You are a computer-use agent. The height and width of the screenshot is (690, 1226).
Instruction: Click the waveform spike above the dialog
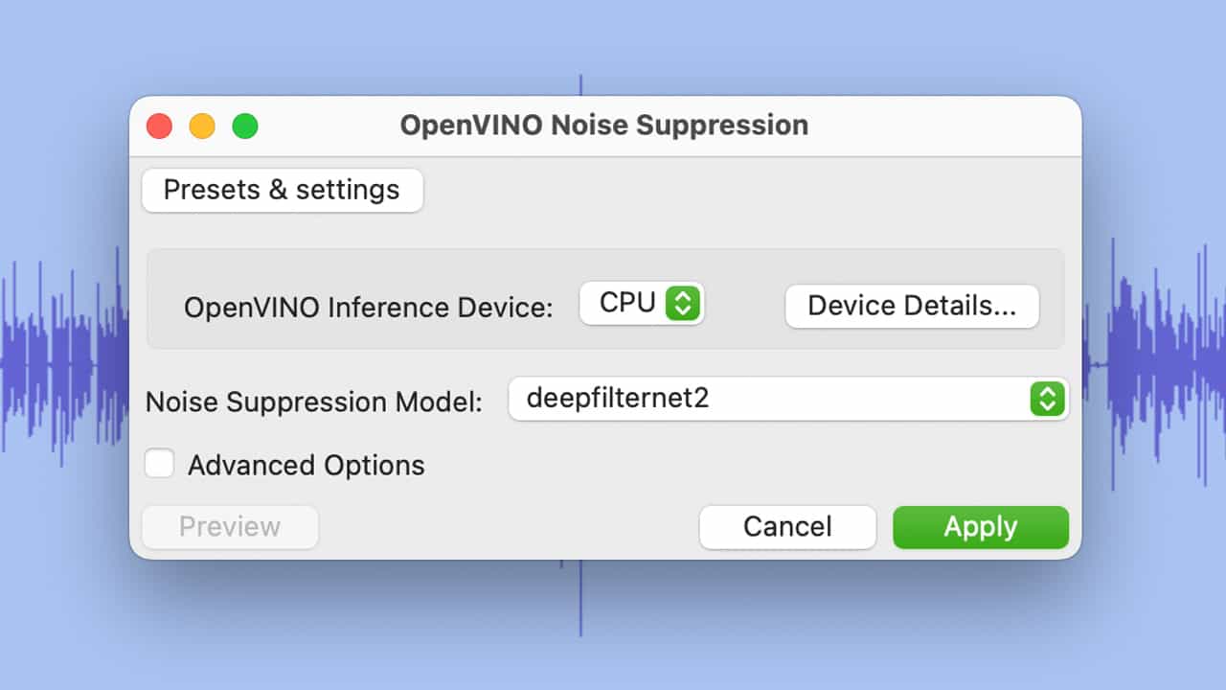click(x=580, y=85)
